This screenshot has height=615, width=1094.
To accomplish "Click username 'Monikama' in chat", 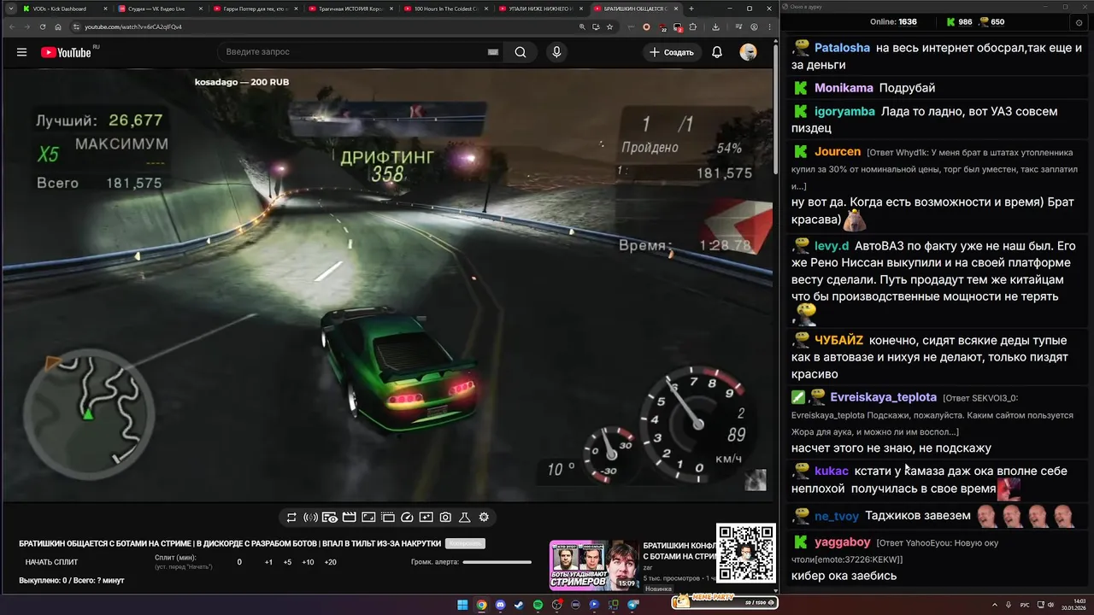I will point(844,88).
